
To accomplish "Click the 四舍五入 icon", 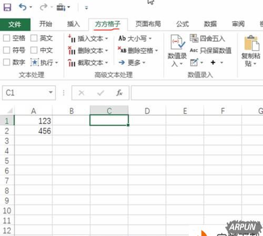I will click(194, 38).
